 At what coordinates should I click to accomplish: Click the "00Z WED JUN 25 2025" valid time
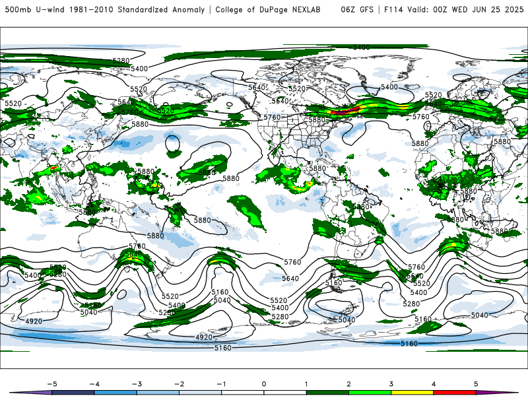(x=478, y=10)
